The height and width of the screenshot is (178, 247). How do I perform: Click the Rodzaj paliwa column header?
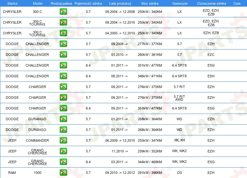[x=61, y=3]
